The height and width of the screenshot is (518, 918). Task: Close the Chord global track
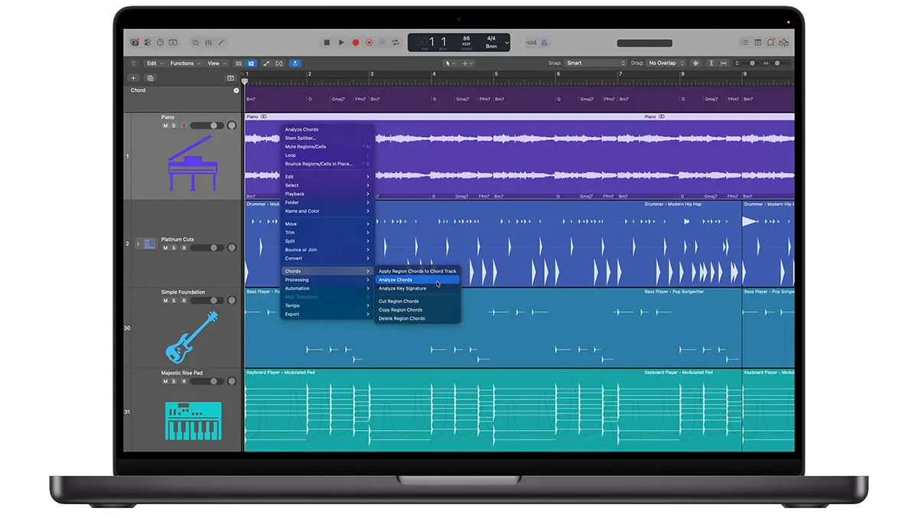tap(236, 90)
